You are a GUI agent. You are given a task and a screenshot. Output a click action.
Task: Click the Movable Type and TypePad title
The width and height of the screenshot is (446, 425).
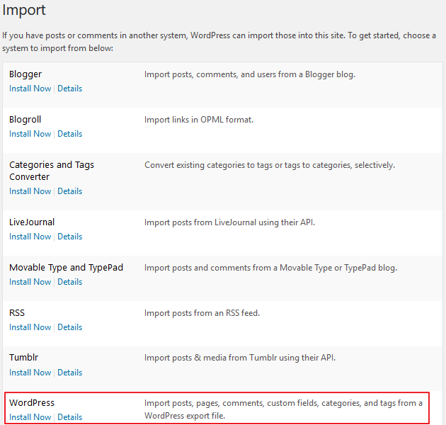pos(66,268)
